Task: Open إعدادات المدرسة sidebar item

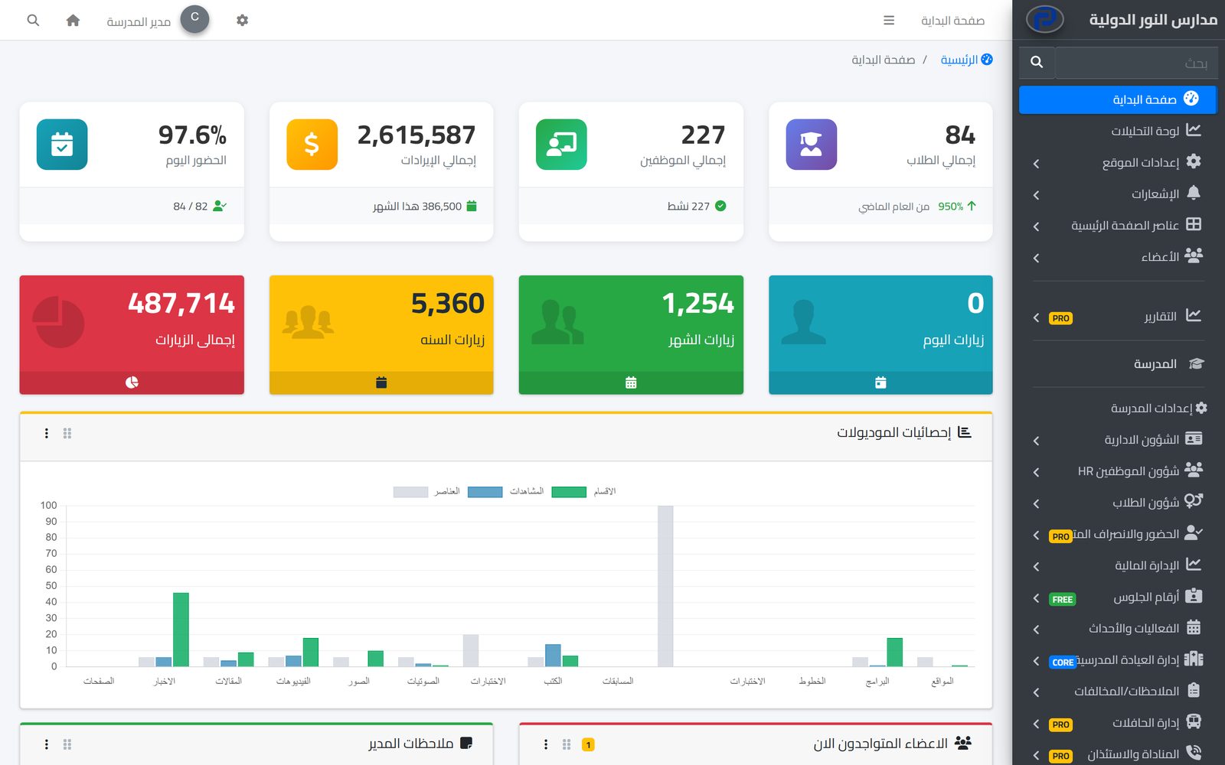Action: 1118,409
